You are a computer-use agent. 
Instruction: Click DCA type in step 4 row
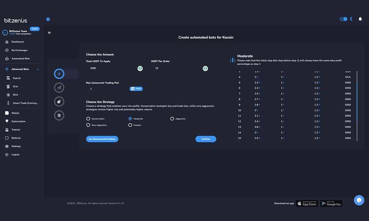pyautogui.click(x=348, y=77)
